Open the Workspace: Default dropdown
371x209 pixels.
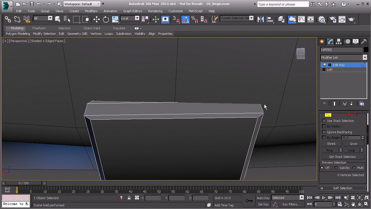[82, 4]
